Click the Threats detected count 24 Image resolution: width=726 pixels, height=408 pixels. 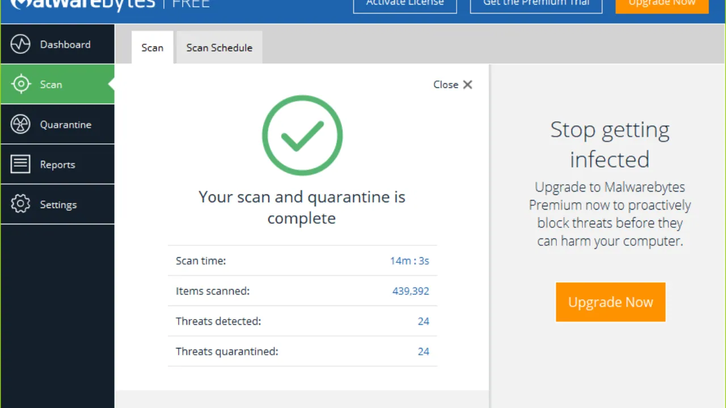click(424, 321)
